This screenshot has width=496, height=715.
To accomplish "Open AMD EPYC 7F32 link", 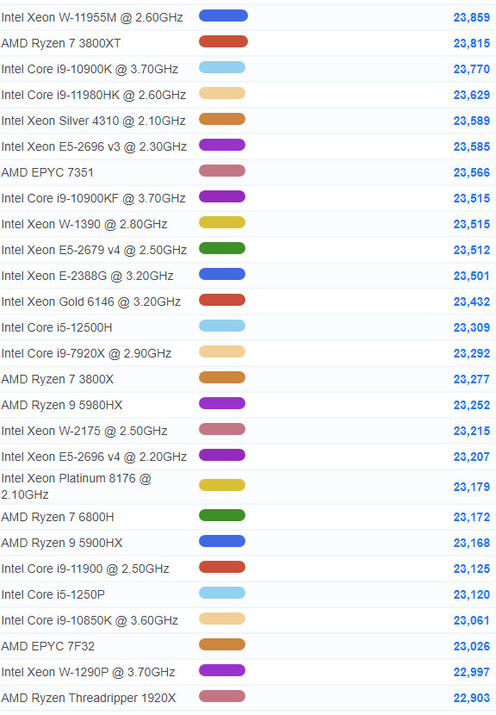I will 48,647.
